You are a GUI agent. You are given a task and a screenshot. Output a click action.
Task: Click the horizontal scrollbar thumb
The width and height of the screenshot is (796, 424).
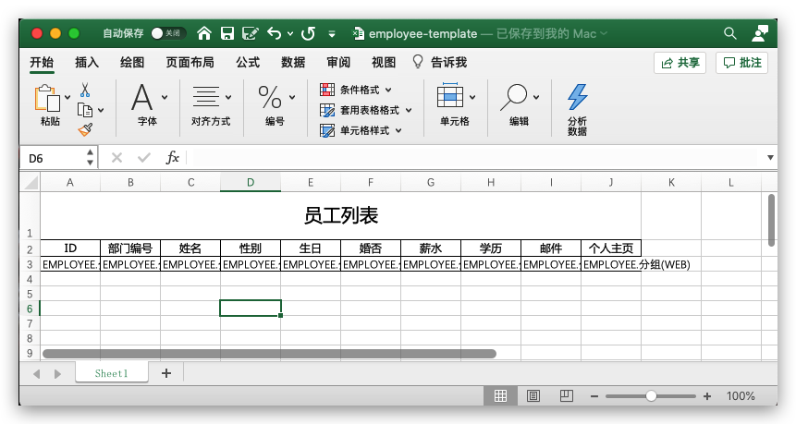point(270,354)
